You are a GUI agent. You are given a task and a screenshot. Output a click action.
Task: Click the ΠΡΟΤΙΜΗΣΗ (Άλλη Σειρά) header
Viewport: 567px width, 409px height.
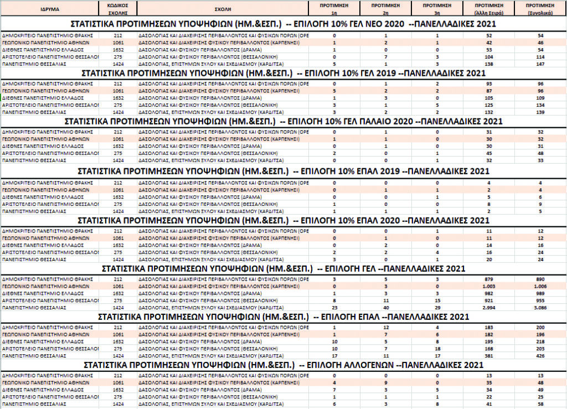(x=488, y=9)
